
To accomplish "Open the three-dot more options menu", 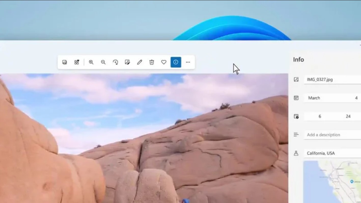I will (188, 62).
